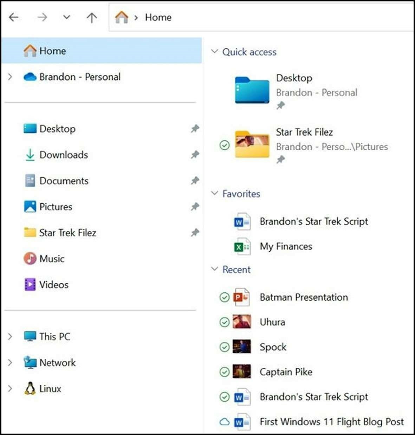Expand the This PC tree node
The image size is (415, 435).
tap(10, 337)
